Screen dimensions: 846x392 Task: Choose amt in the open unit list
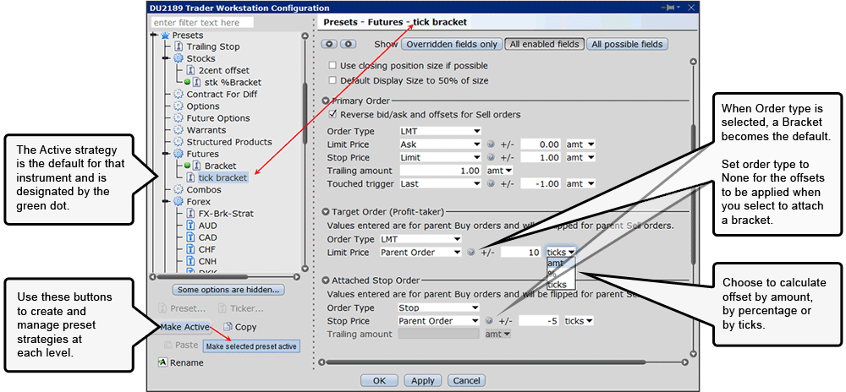tap(561, 263)
